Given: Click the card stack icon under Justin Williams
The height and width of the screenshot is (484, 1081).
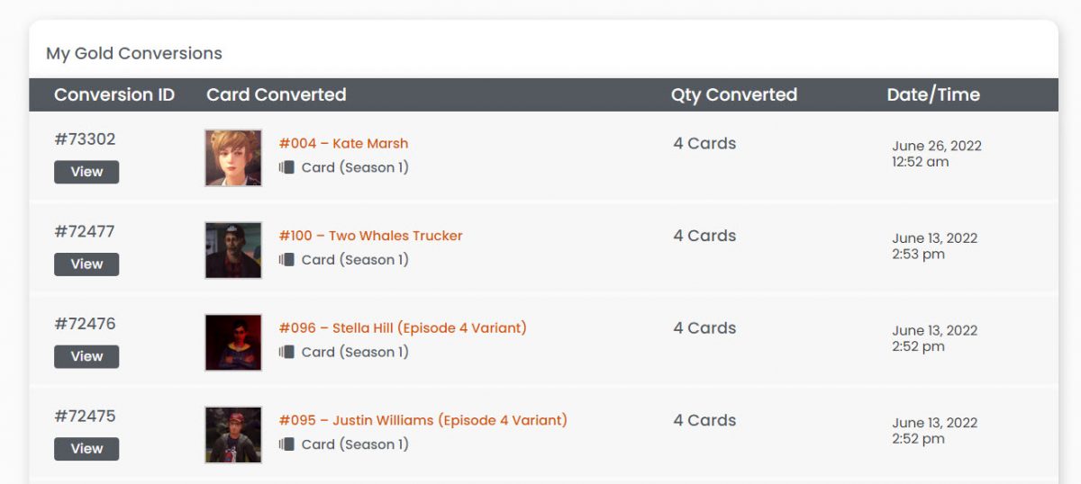Looking at the screenshot, I should [286, 444].
